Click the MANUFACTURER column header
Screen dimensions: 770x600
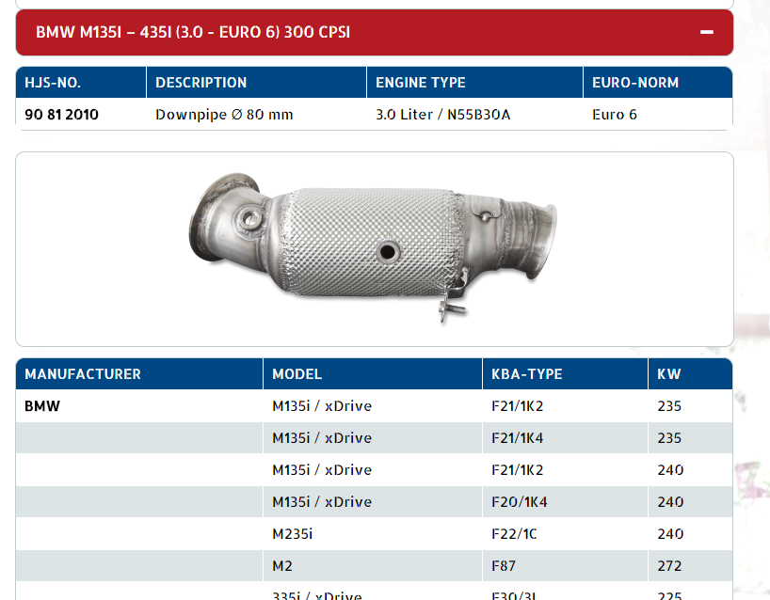point(139,374)
